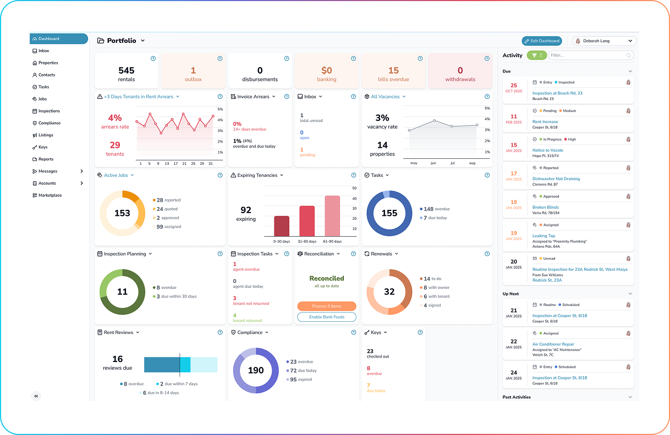Open Reports from the sidebar menu

[x=46, y=159]
